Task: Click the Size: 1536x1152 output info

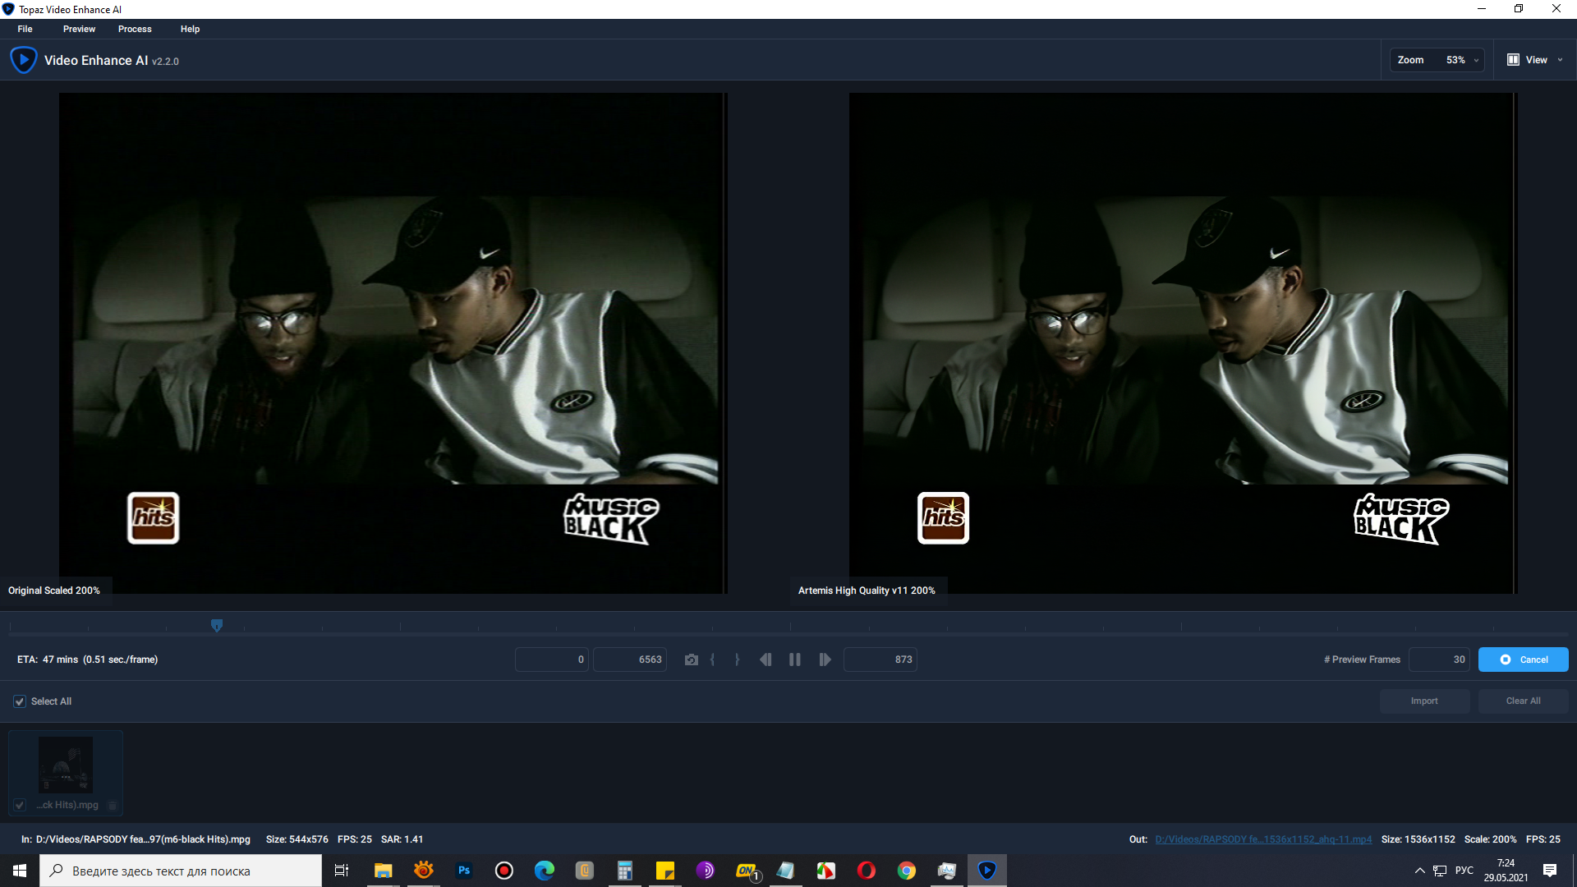Action: tap(1418, 839)
